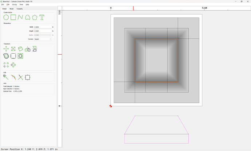Activate the Trim Vectors tool
This screenshot has width=251, height=151.
[x=20, y=77]
